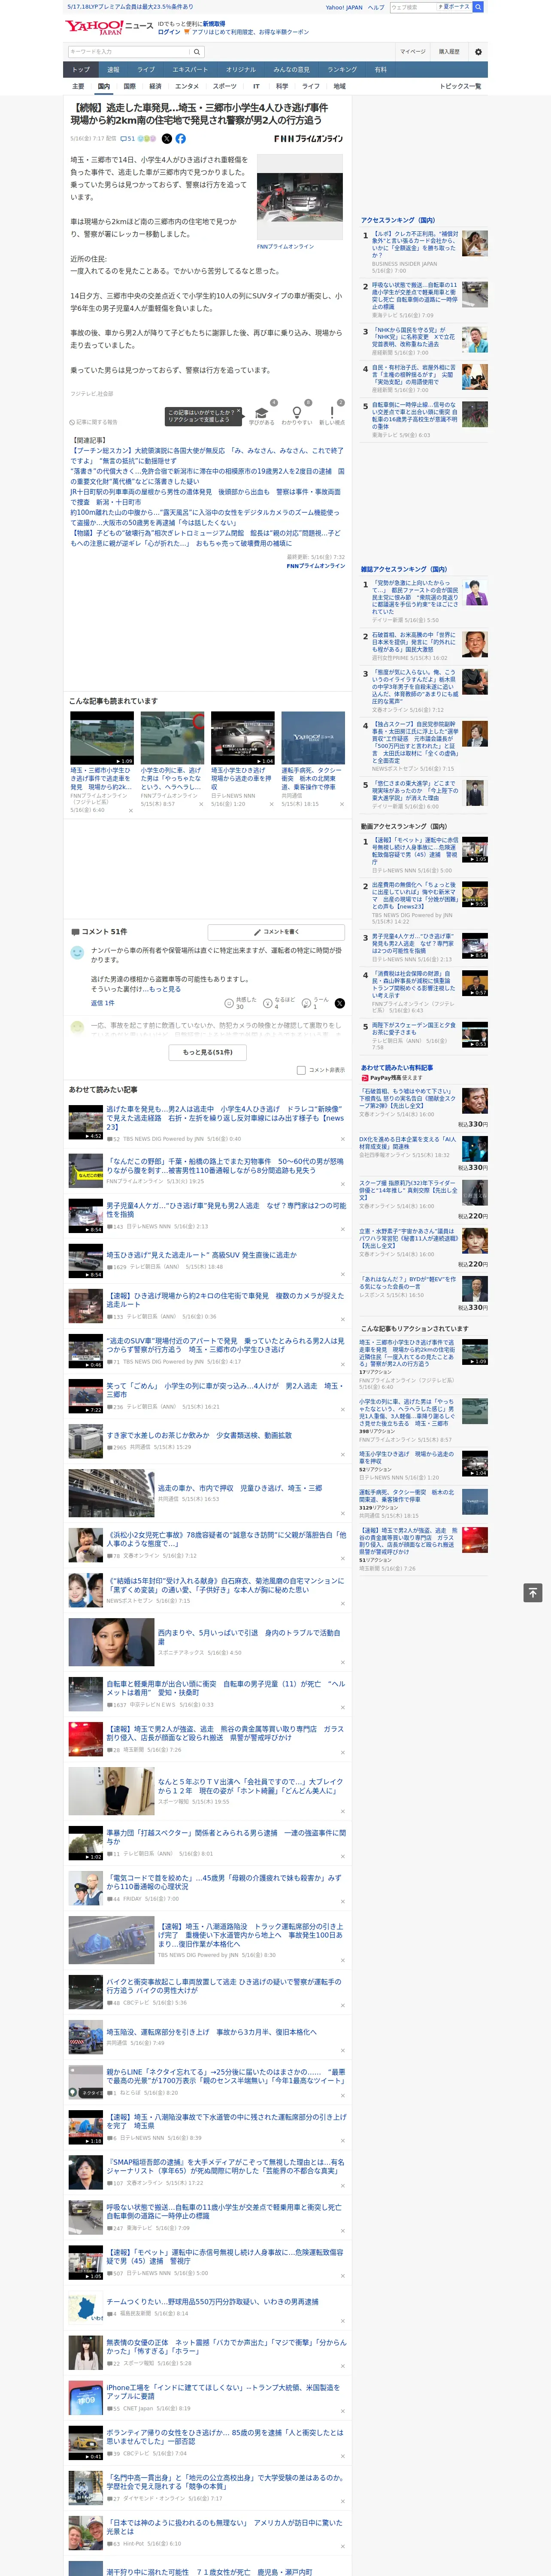
Task: Select the エンタメ category tab
Action: 187,87
